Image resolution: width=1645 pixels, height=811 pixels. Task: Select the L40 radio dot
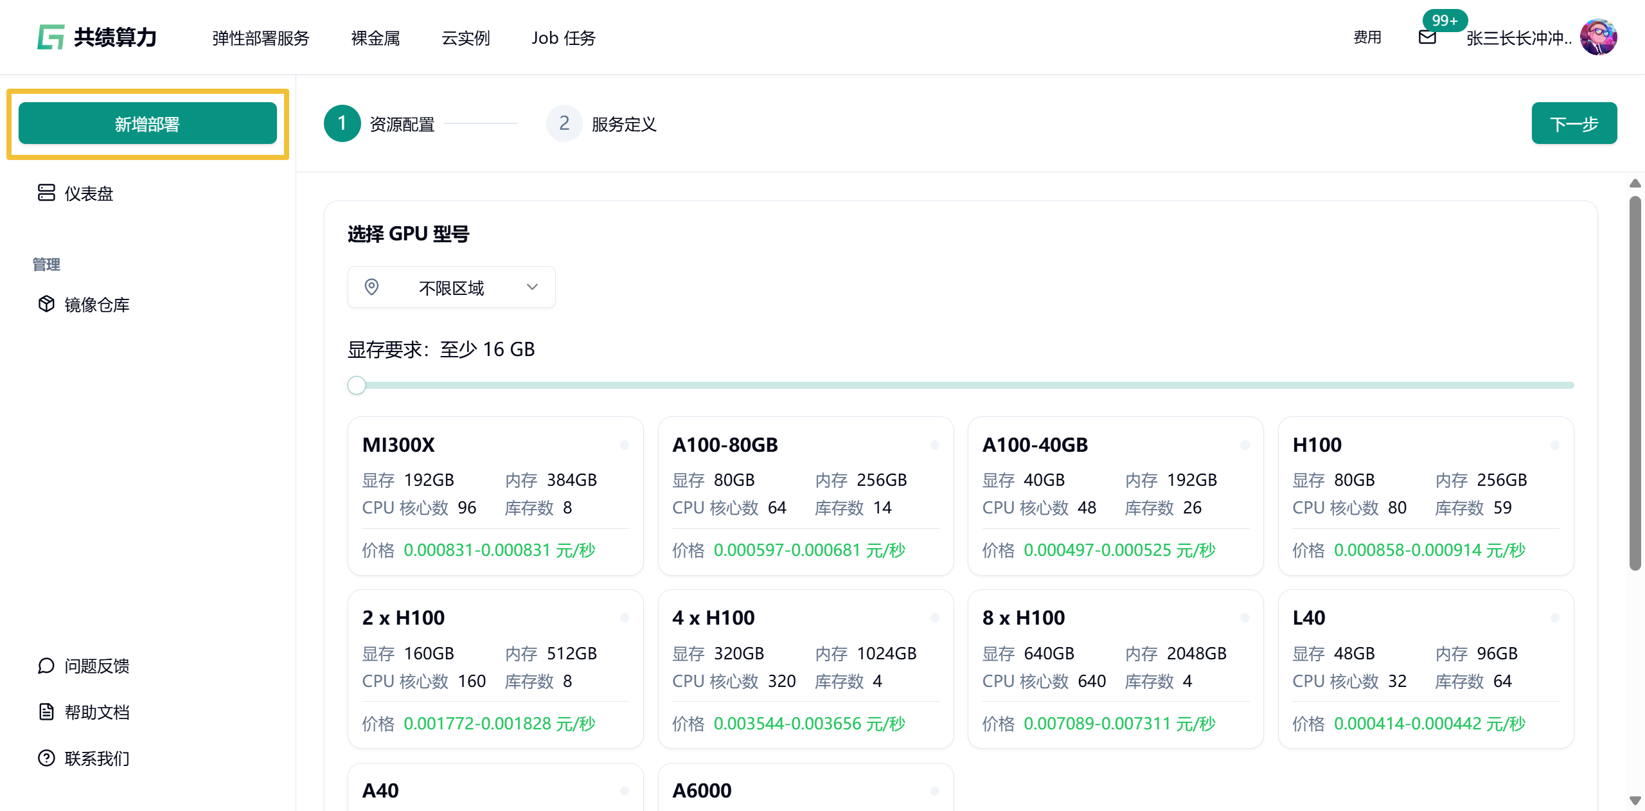coord(1555,618)
